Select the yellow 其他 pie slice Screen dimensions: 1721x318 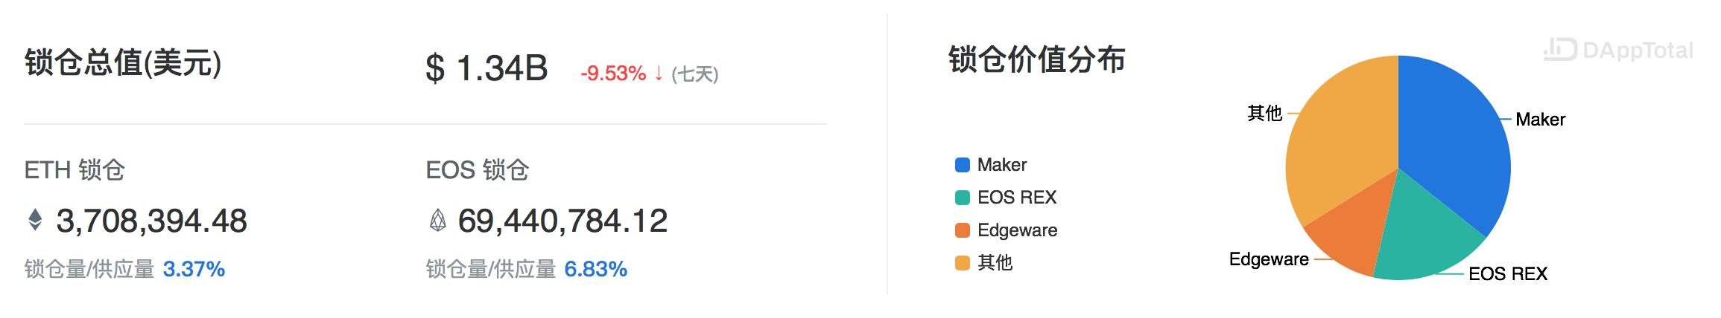(1341, 134)
